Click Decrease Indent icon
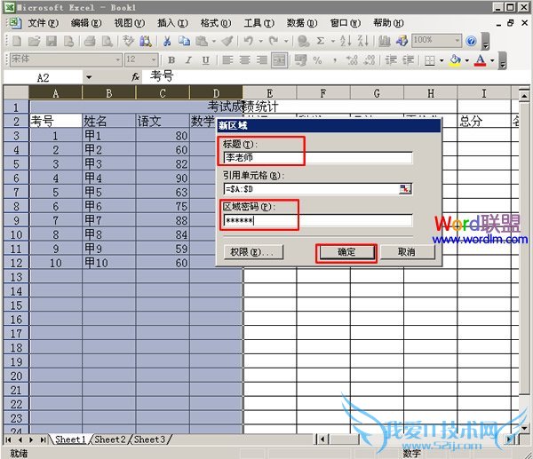Screen dimensions: 533x459 391,60
